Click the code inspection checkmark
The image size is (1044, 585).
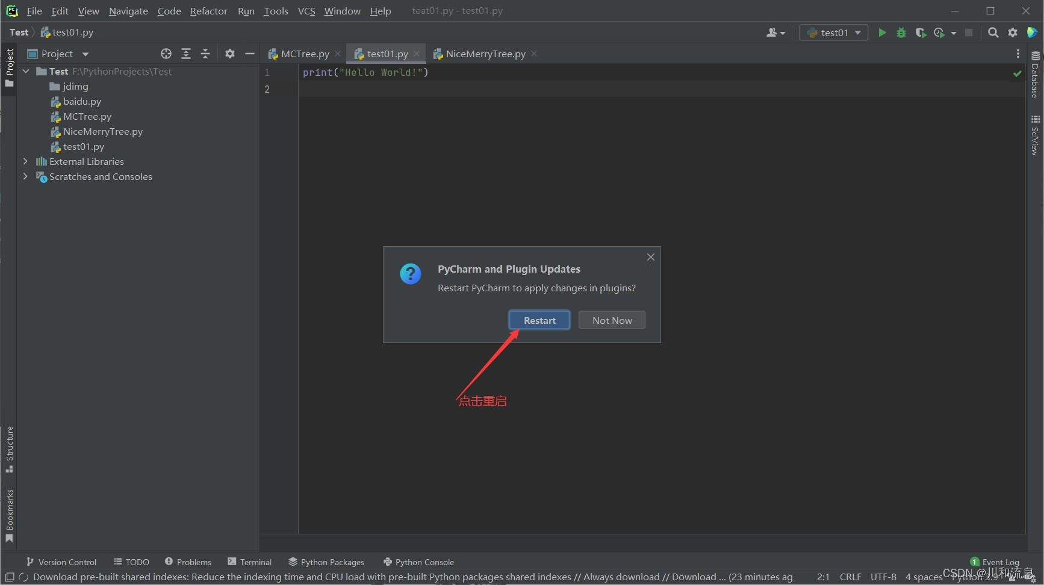tap(1018, 73)
